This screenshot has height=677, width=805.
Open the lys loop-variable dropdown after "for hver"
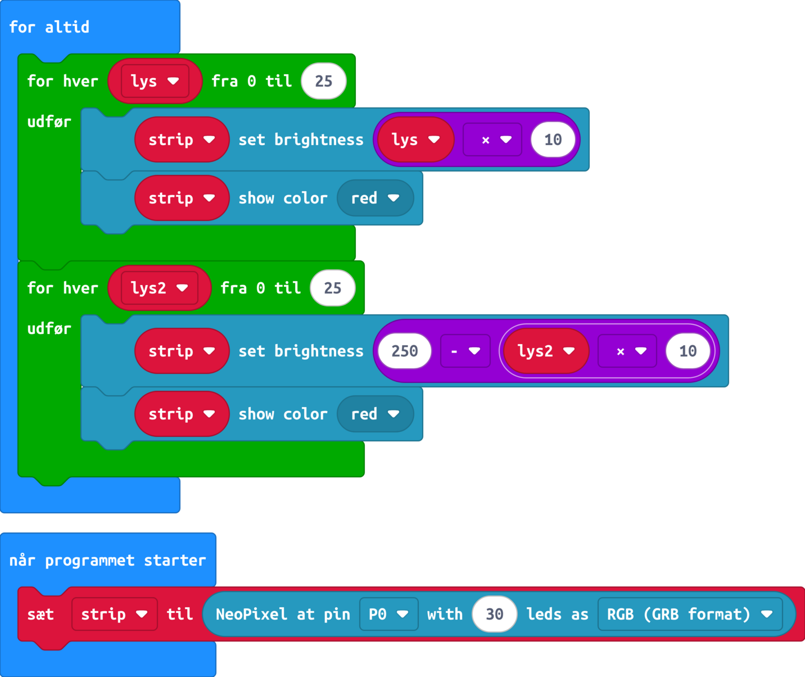click(155, 81)
